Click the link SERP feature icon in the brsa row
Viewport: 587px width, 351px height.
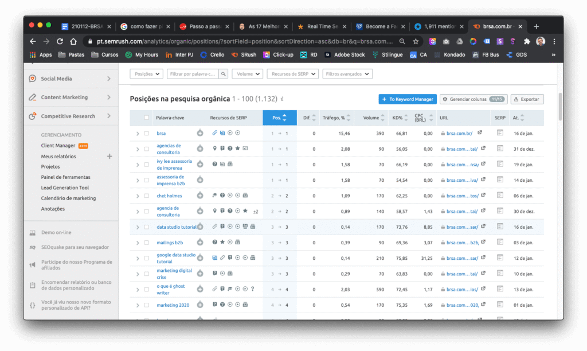(x=214, y=132)
